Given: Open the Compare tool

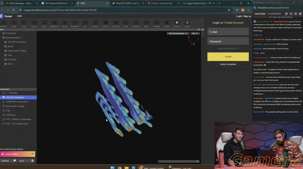Looking at the screenshot, I should (x=157, y=24).
